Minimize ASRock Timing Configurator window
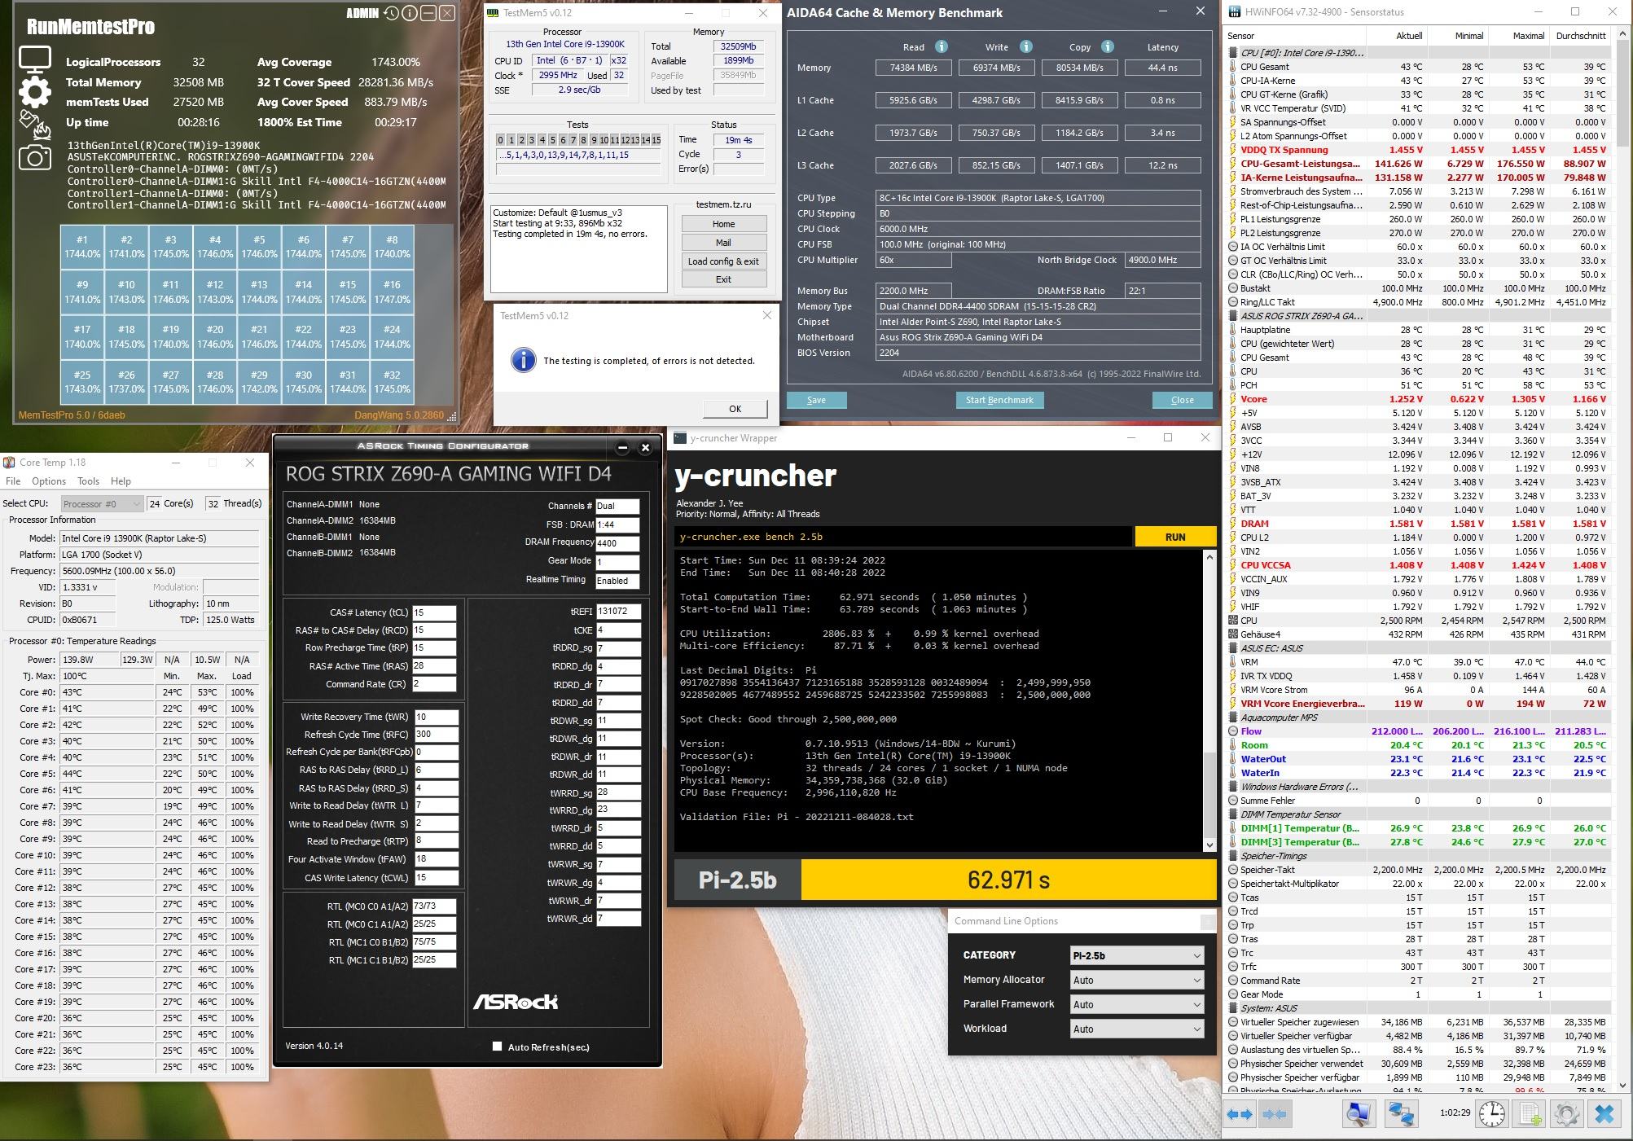 (x=622, y=447)
